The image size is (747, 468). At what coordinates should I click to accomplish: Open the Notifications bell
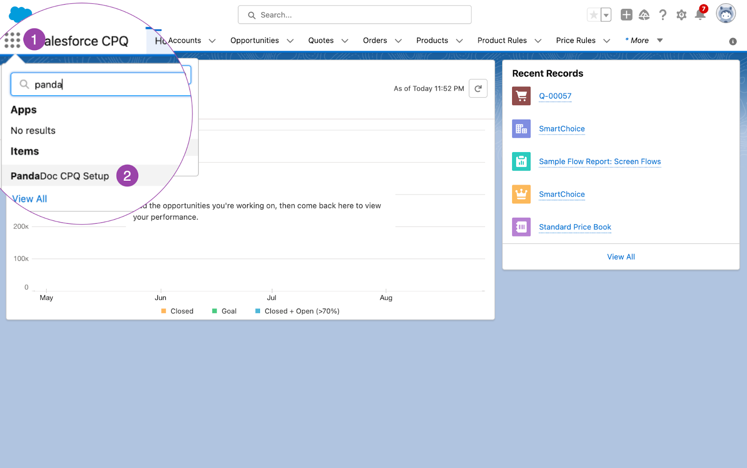click(700, 14)
